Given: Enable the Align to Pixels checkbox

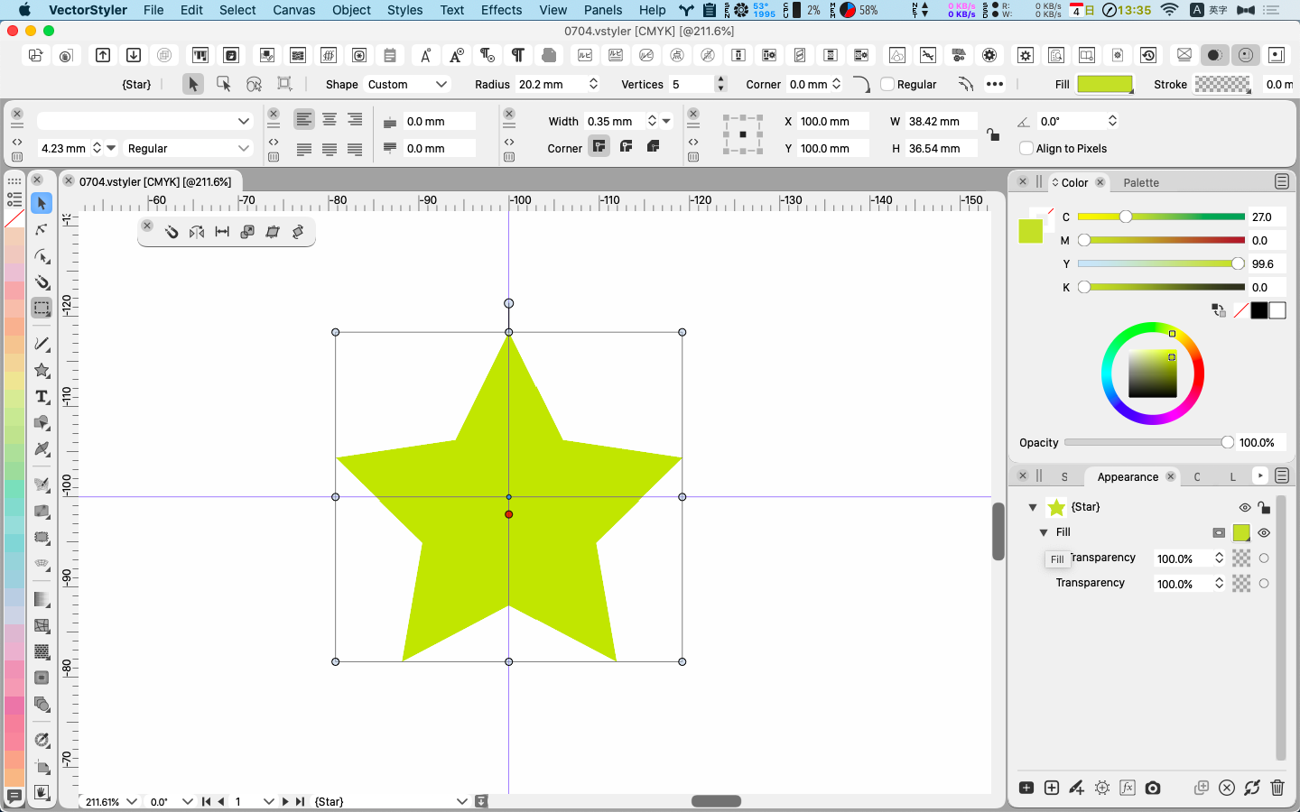Looking at the screenshot, I should pyautogui.click(x=1026, y=148).
